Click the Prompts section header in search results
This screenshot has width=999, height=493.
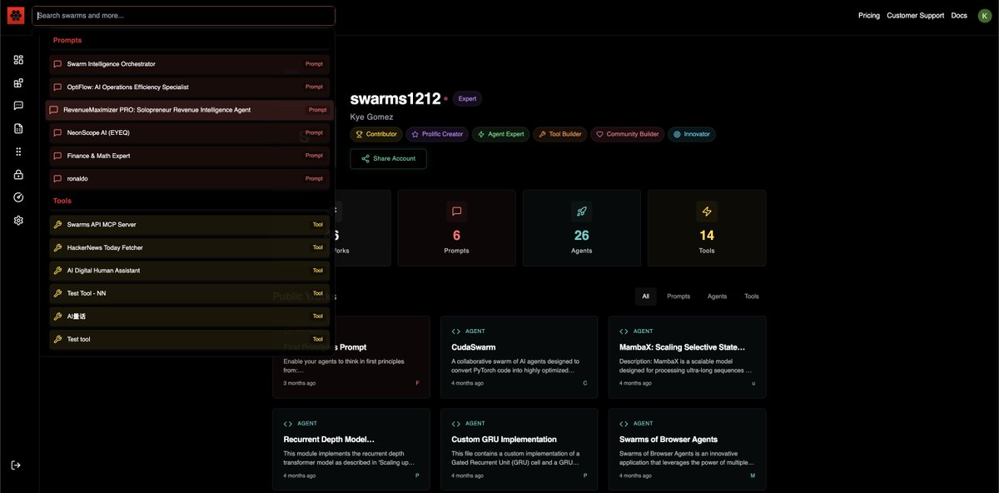[67, 40]
